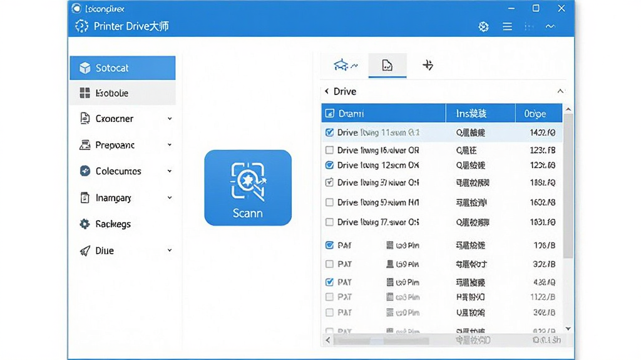Expand the Cxoncner sidebar section
Image resolution: width=641 pixels, height=360 pixels.
click(x=170, y=119)
